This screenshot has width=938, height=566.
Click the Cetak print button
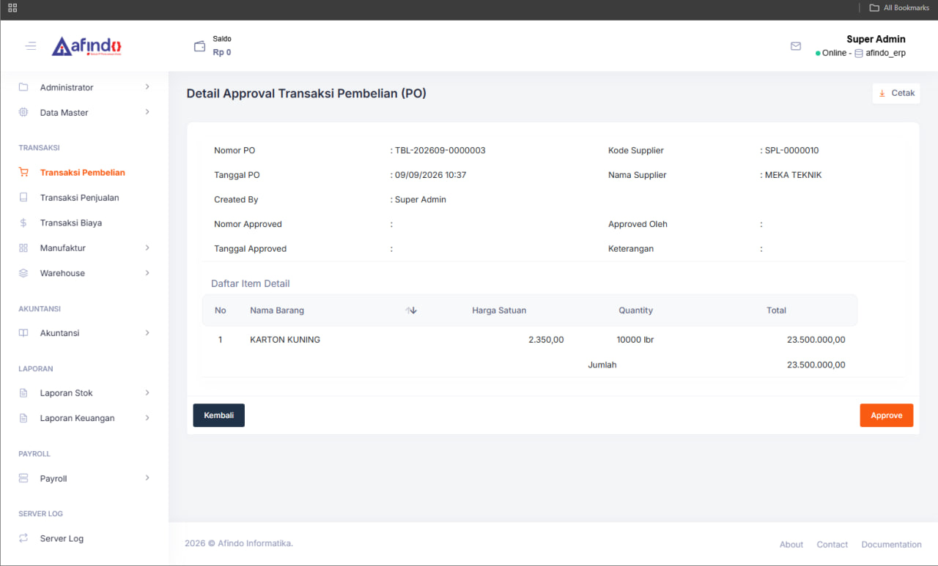point(896,94)
